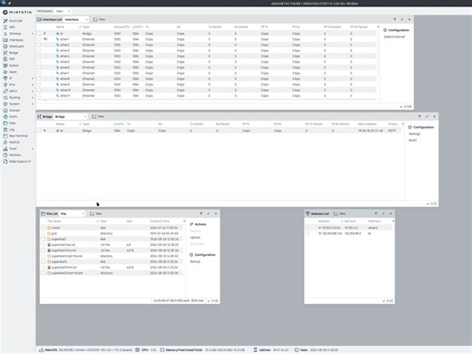Image resolution: width=472 pixels, height=354 pixels.
Task: Expand the IPv6 submenu in sidebar
Action: click(x=33, y=84)
